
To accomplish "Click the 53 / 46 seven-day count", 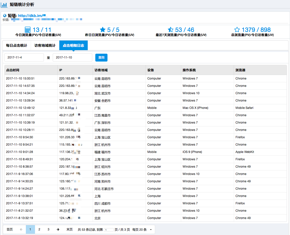I will [184, 30].
